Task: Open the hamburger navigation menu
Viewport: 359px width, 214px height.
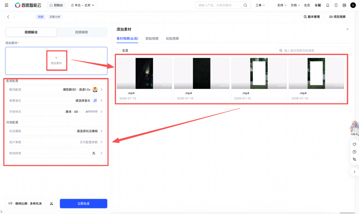Action: tap(6, 5)
